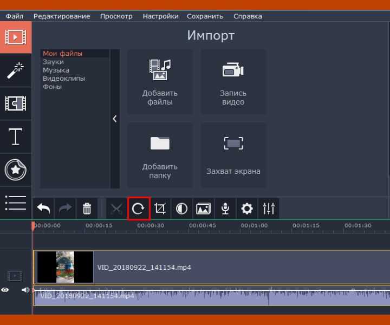Select the VID_20180922_141154.mp4 clip thumbnail
This screenshot has width=390, height=325.
tap(66, 267)
